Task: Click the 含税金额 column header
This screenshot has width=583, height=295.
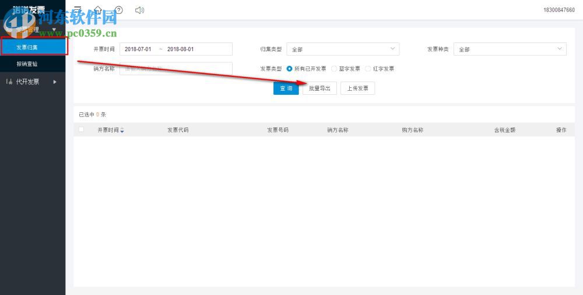Action: (504, 130)
